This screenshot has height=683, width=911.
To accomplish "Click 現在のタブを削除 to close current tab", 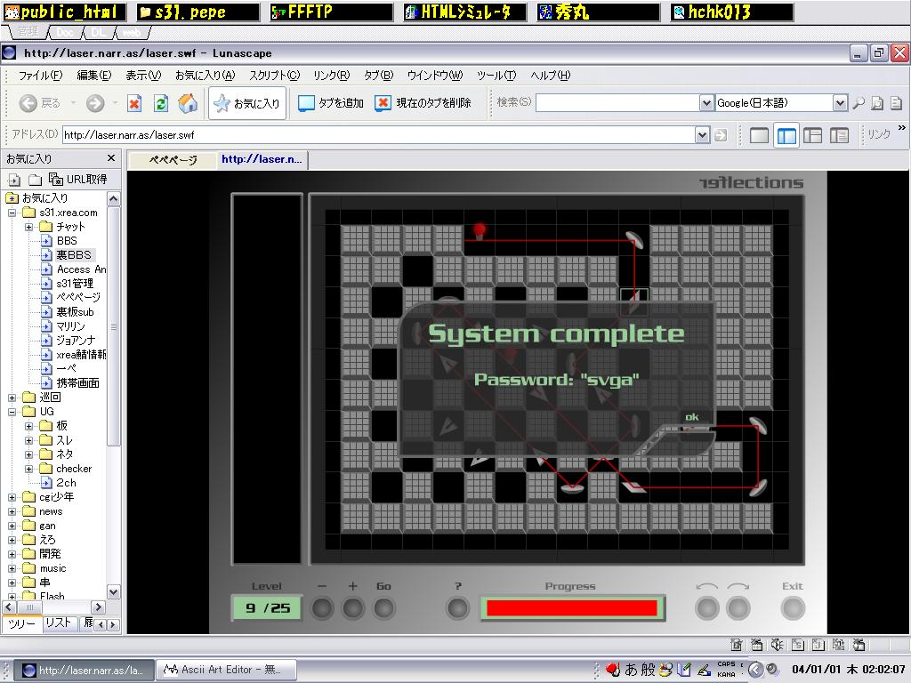I will click(x=423, y=103).
